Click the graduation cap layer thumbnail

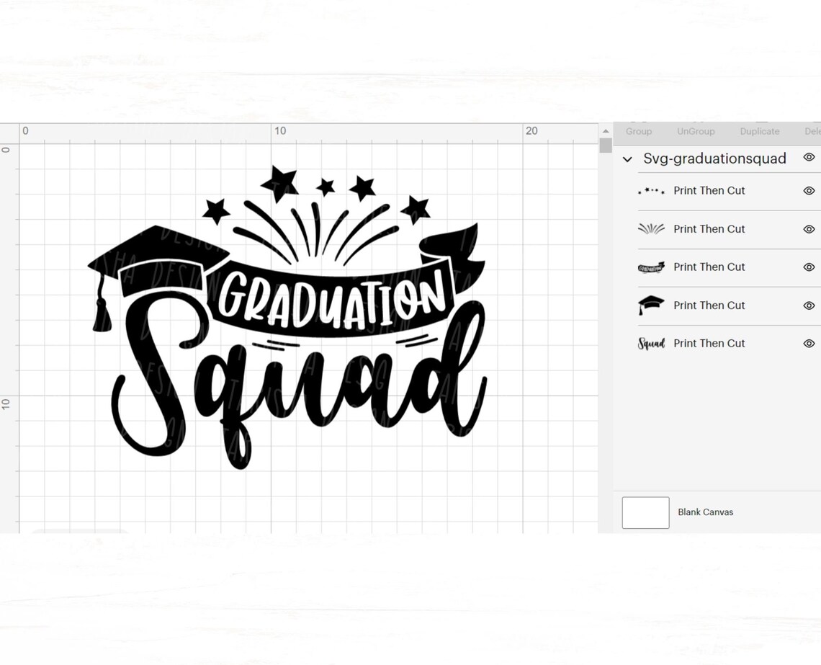(651, 305)
